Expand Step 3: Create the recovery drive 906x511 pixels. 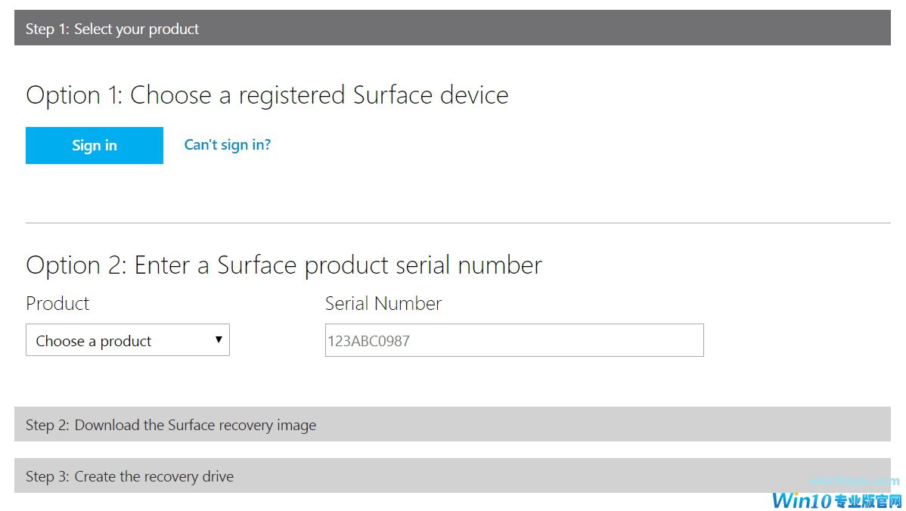(452, 475)
